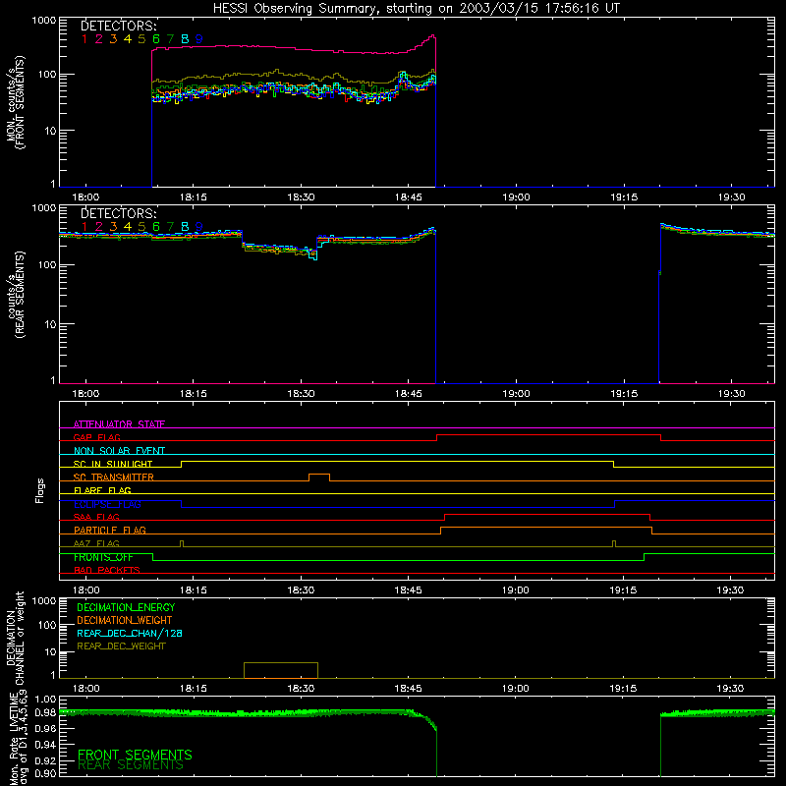Click the PARTICLE_FLAG label
The width and height of the screenshot is (786, 786).
coord(110,531)
